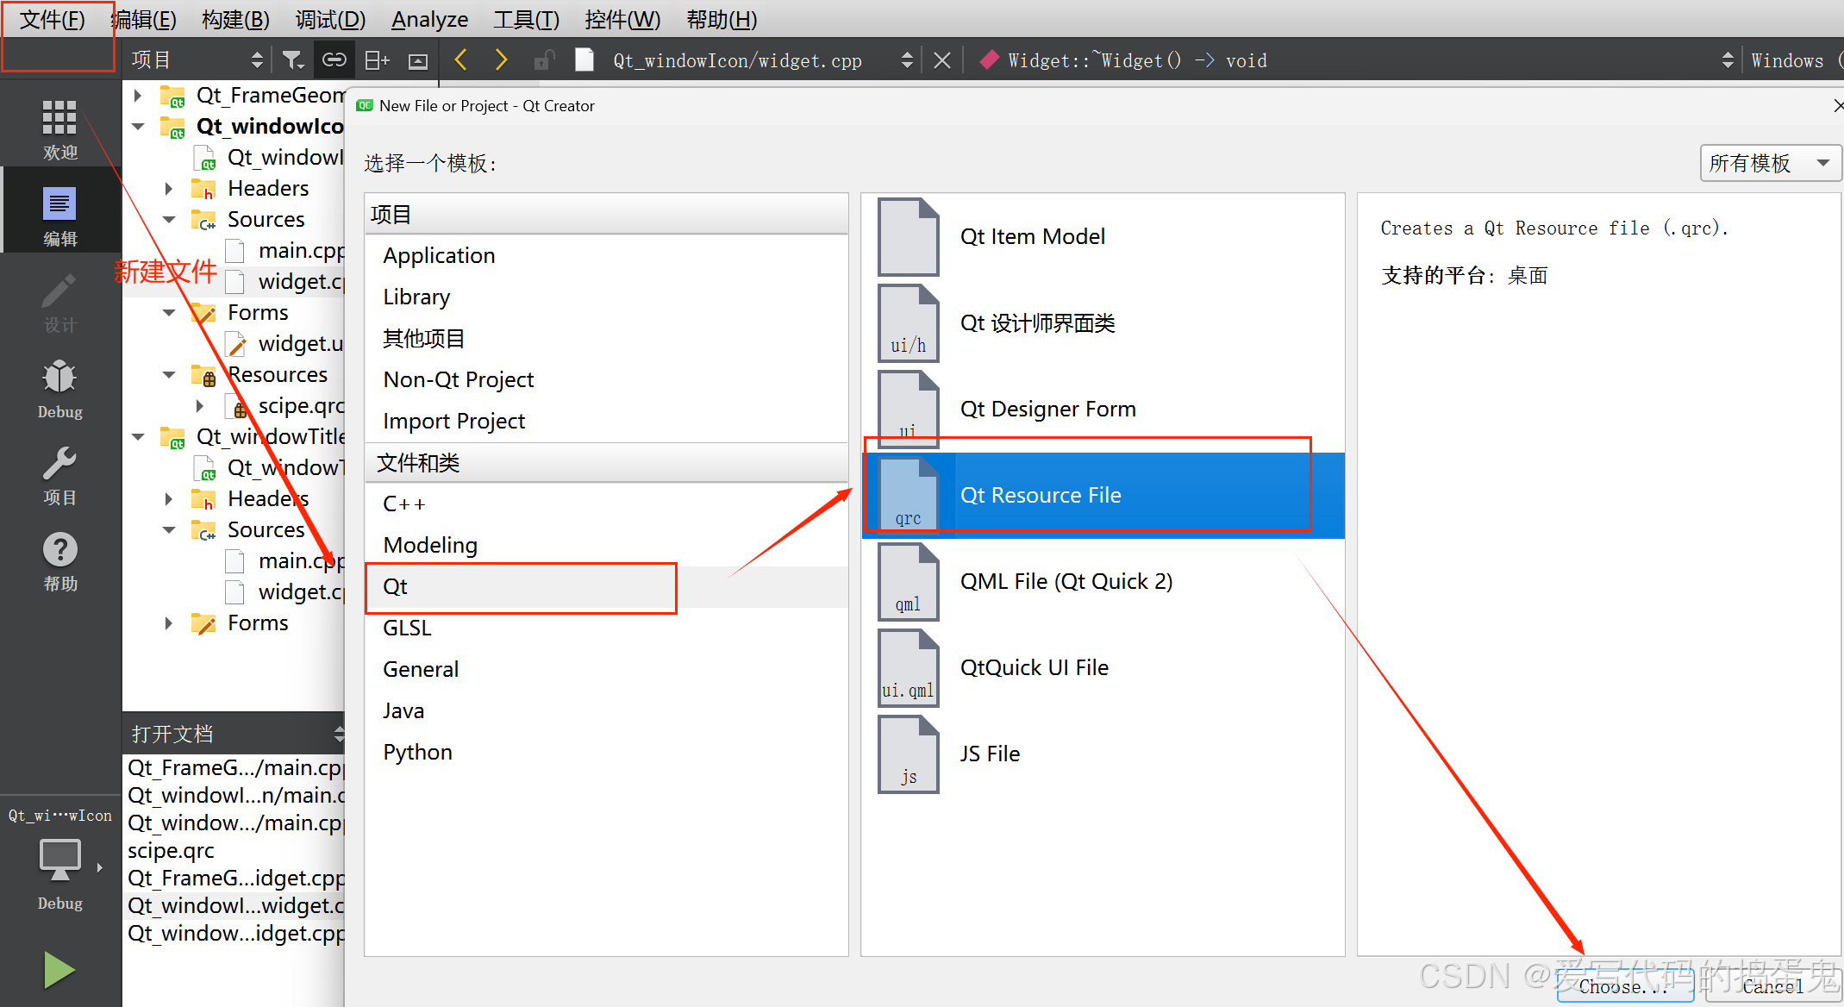Open the 调试(D) menu
Image resolution: width=1844 pixels, height=1007 pixels.
click(330, 19)
